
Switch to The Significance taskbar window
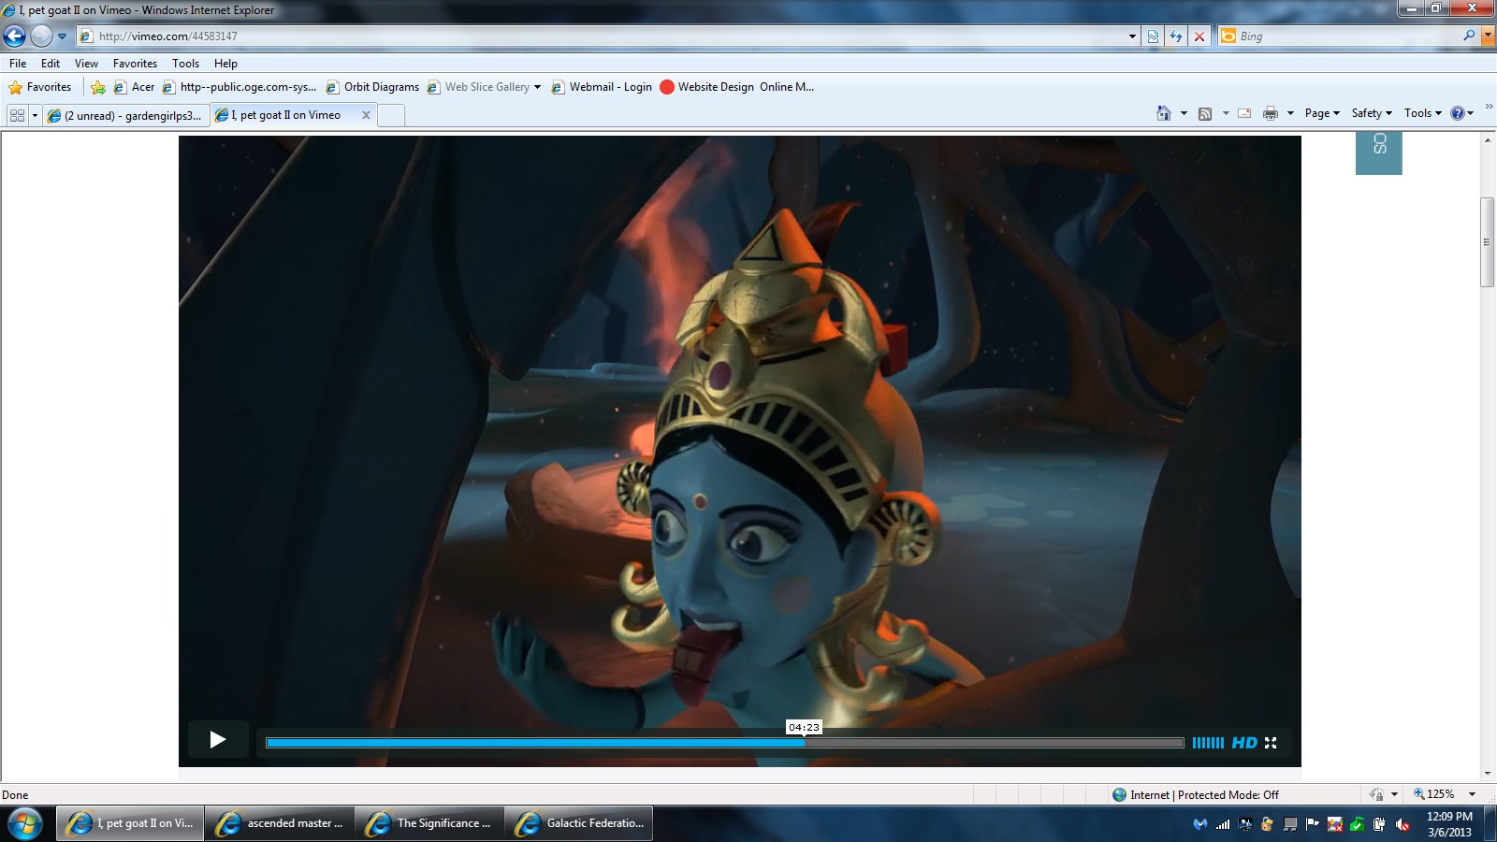(x=429, y=823)
